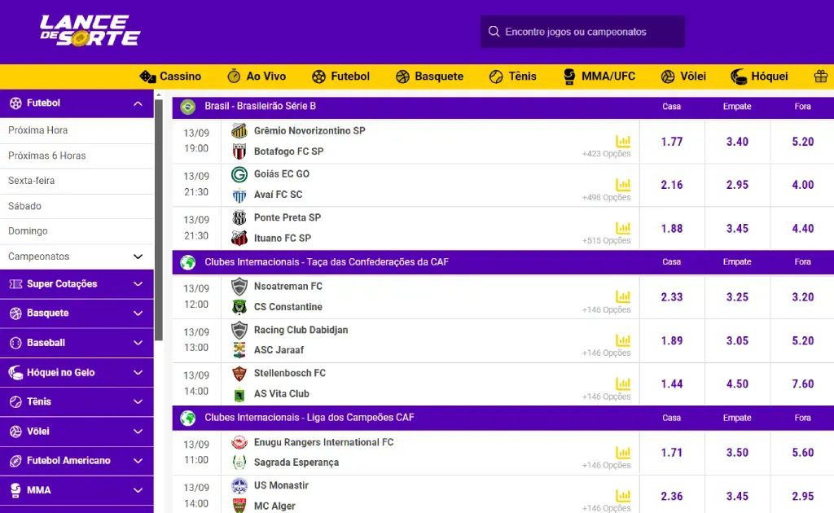The height and width of the screenshot is (513, 834).
Task: Expand the Super Cotações sidebar section
Action: (x=138, y=284)
